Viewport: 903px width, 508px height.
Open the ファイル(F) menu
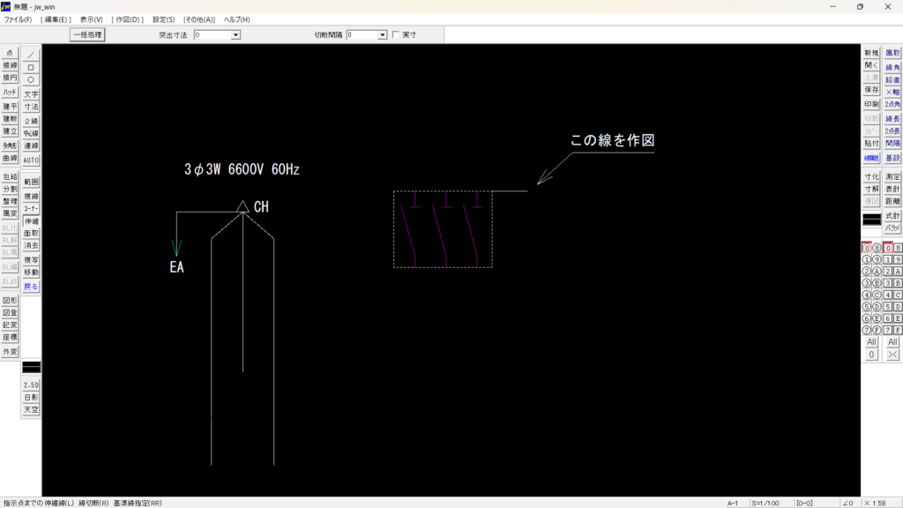click(18, 19)
